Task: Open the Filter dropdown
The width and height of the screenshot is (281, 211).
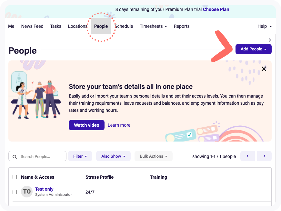Action: pyautogui.click(x=80, y=156)
